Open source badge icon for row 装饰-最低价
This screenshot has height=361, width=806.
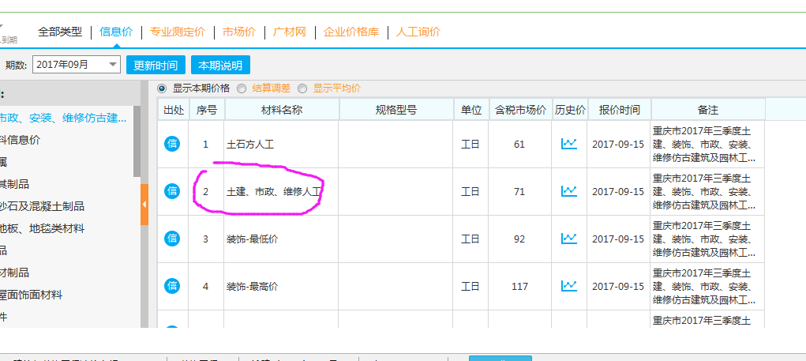click(172, 239)
